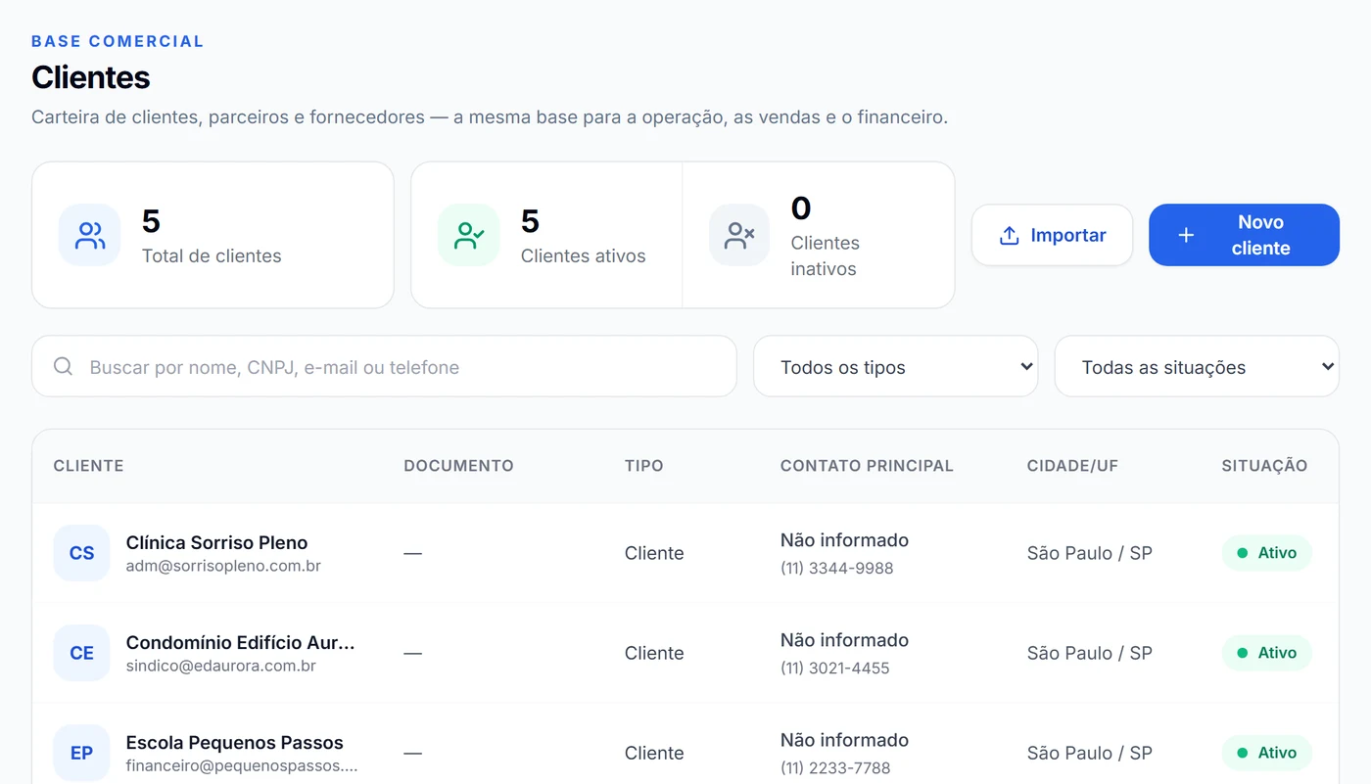Click the EP avatar of Escola Pequenos Passos
1371x784 pixels.
[x=81, y=753]
